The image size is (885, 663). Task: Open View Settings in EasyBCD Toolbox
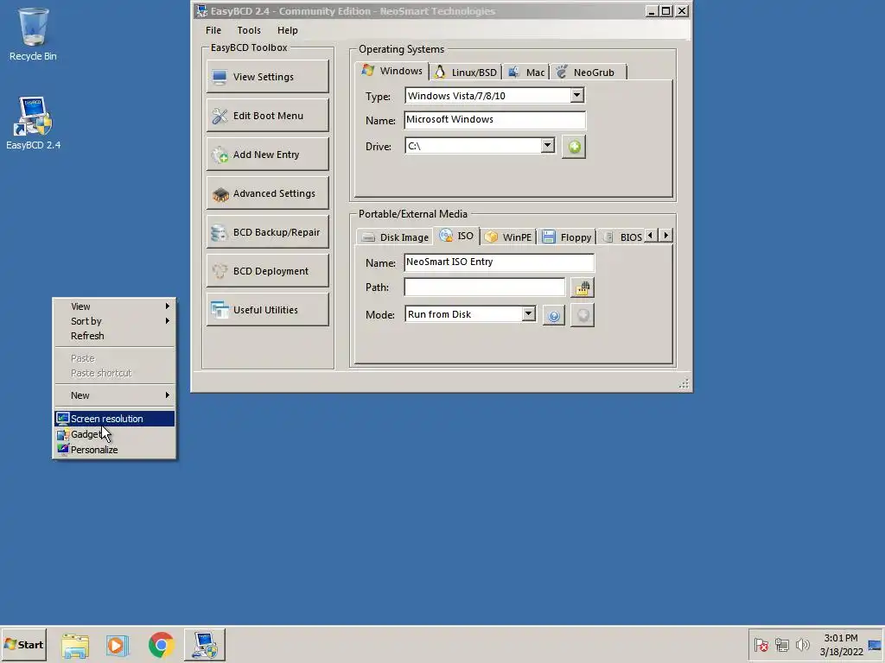[268, 77]
